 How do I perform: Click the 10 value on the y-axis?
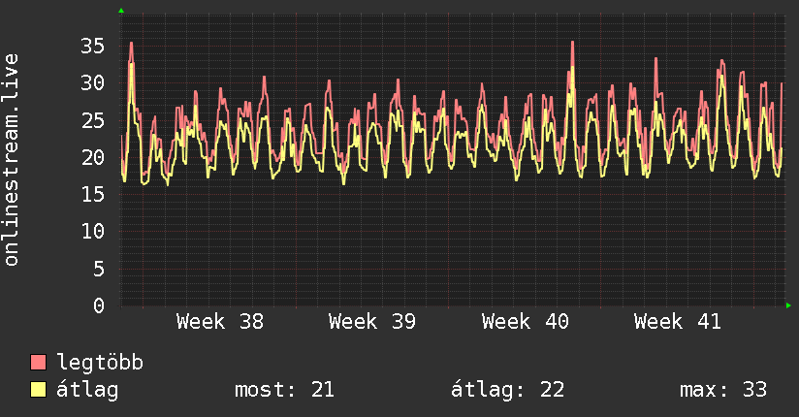(x=93, y=232)
